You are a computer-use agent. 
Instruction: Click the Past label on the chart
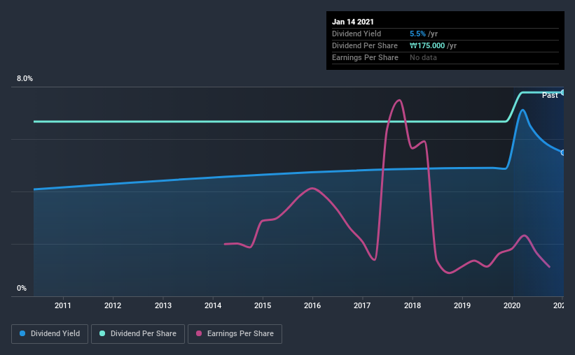[550, 96]
